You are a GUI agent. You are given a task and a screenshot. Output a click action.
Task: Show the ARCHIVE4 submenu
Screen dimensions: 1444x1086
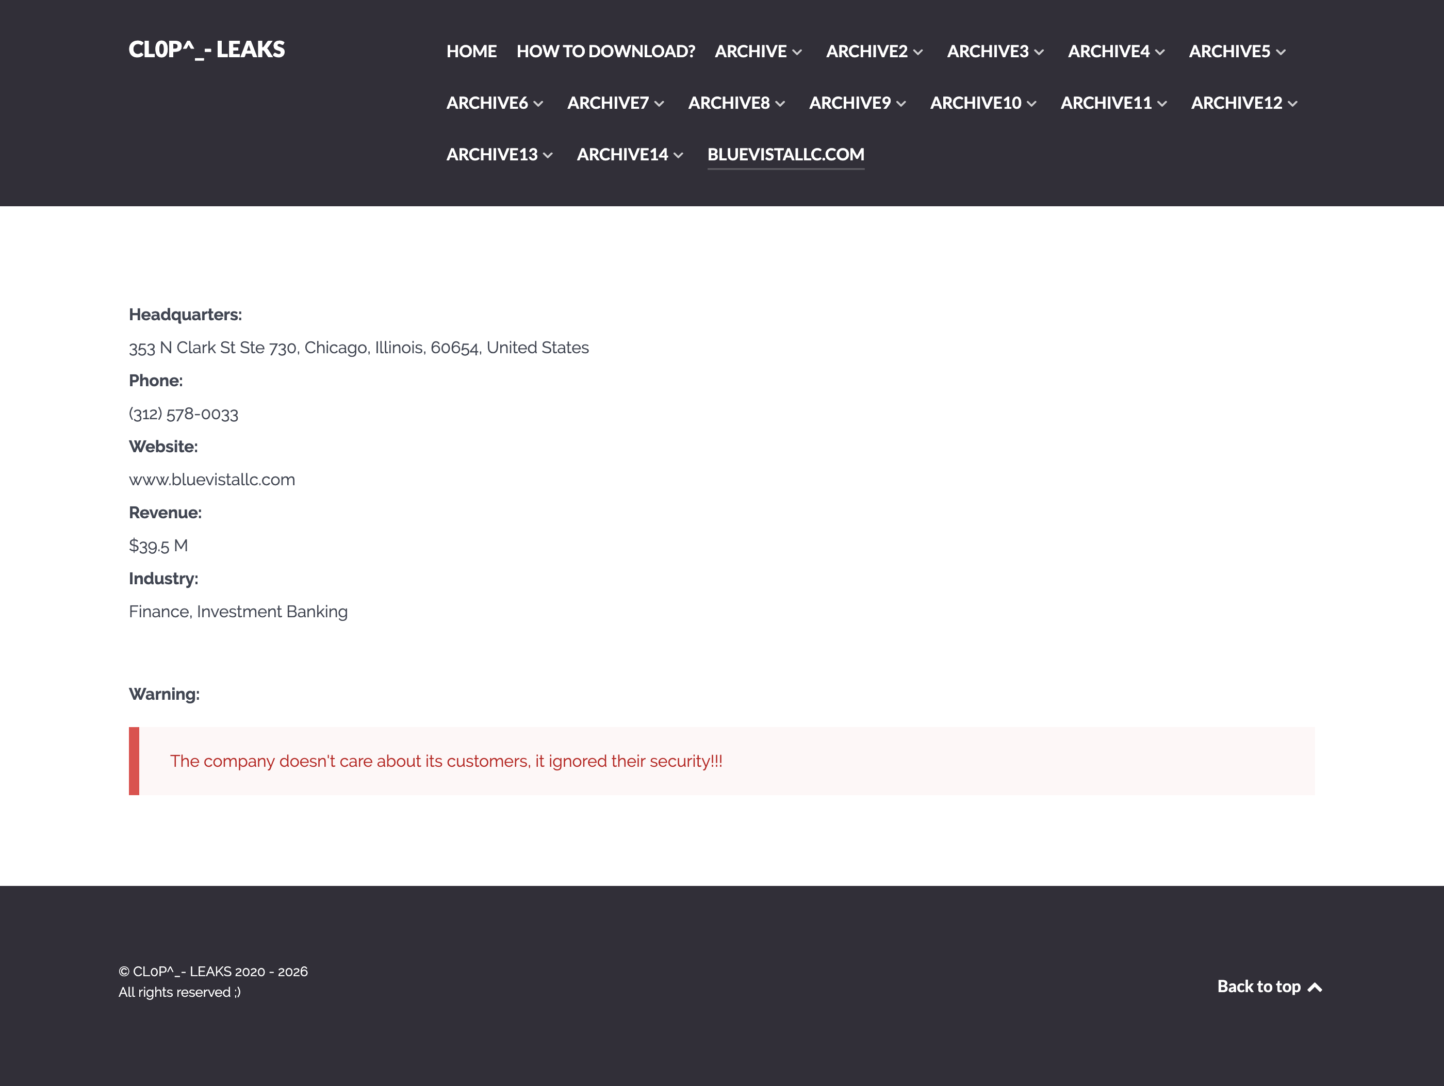pos(1117,52)
